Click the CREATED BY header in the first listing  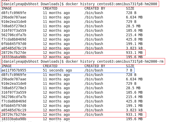point(95,8)
